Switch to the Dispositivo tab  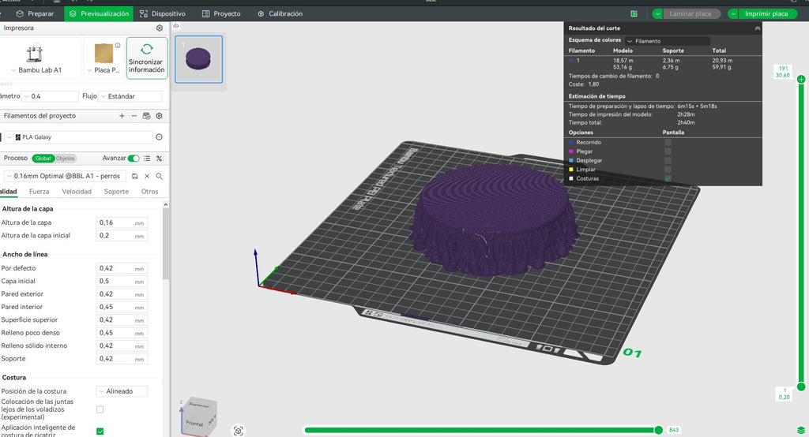pos(163,14)
